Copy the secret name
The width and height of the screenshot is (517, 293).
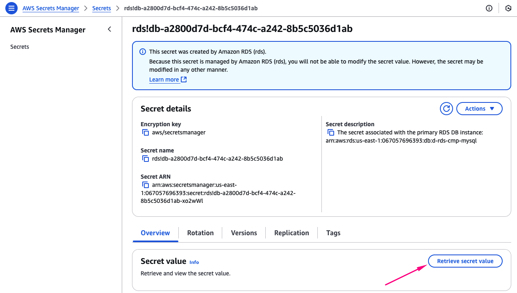click(x=145, y=159)
